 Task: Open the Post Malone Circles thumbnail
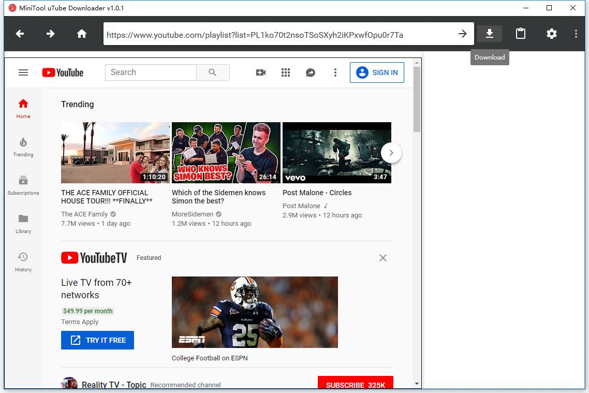pyautogui.click(x=336, y=152)
